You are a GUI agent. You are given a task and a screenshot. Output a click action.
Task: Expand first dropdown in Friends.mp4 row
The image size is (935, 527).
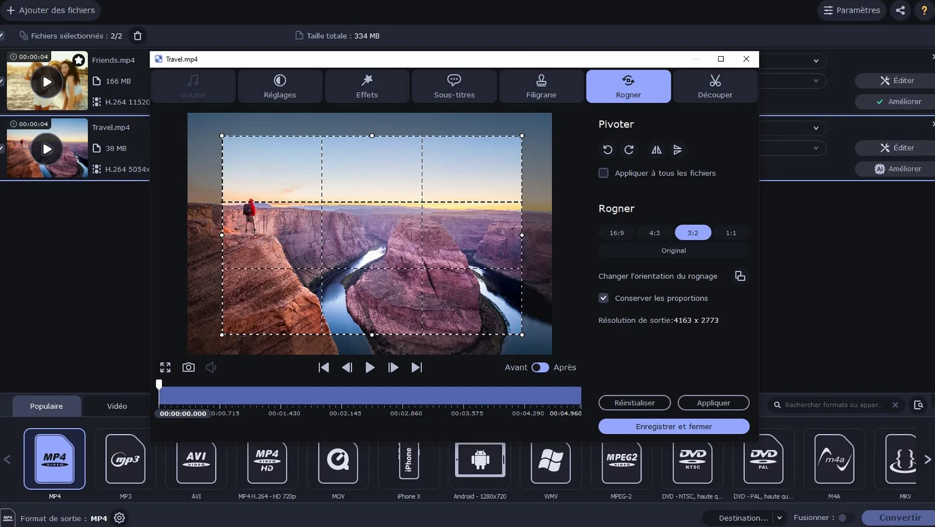pyautogui.click(x=816, y=61)
